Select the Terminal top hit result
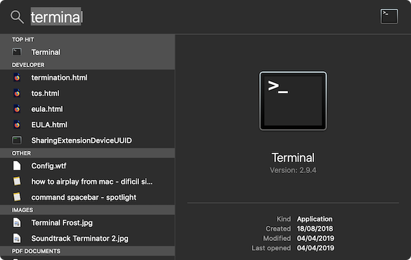 88,52
